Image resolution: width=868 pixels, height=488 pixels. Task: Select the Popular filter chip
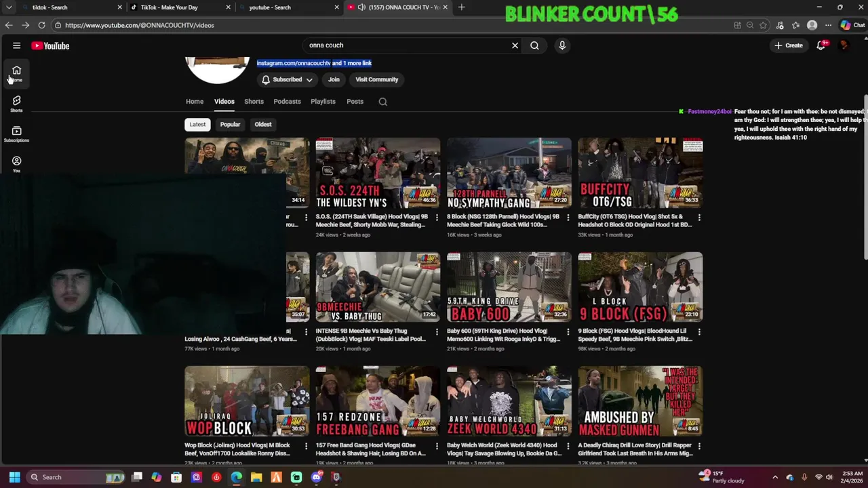230,125
